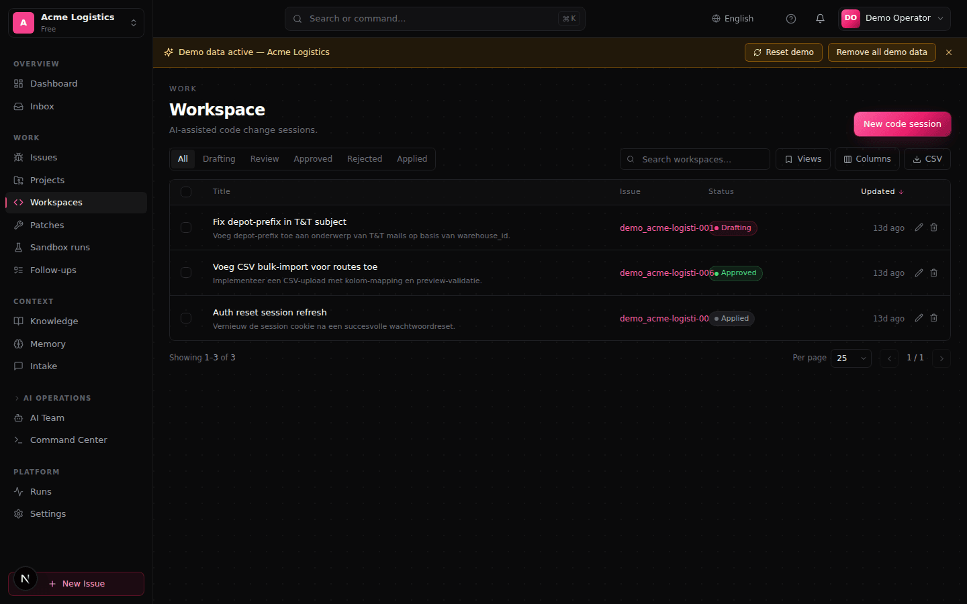Delete the Fix depot-prefix workspace row

click(933, 228)
